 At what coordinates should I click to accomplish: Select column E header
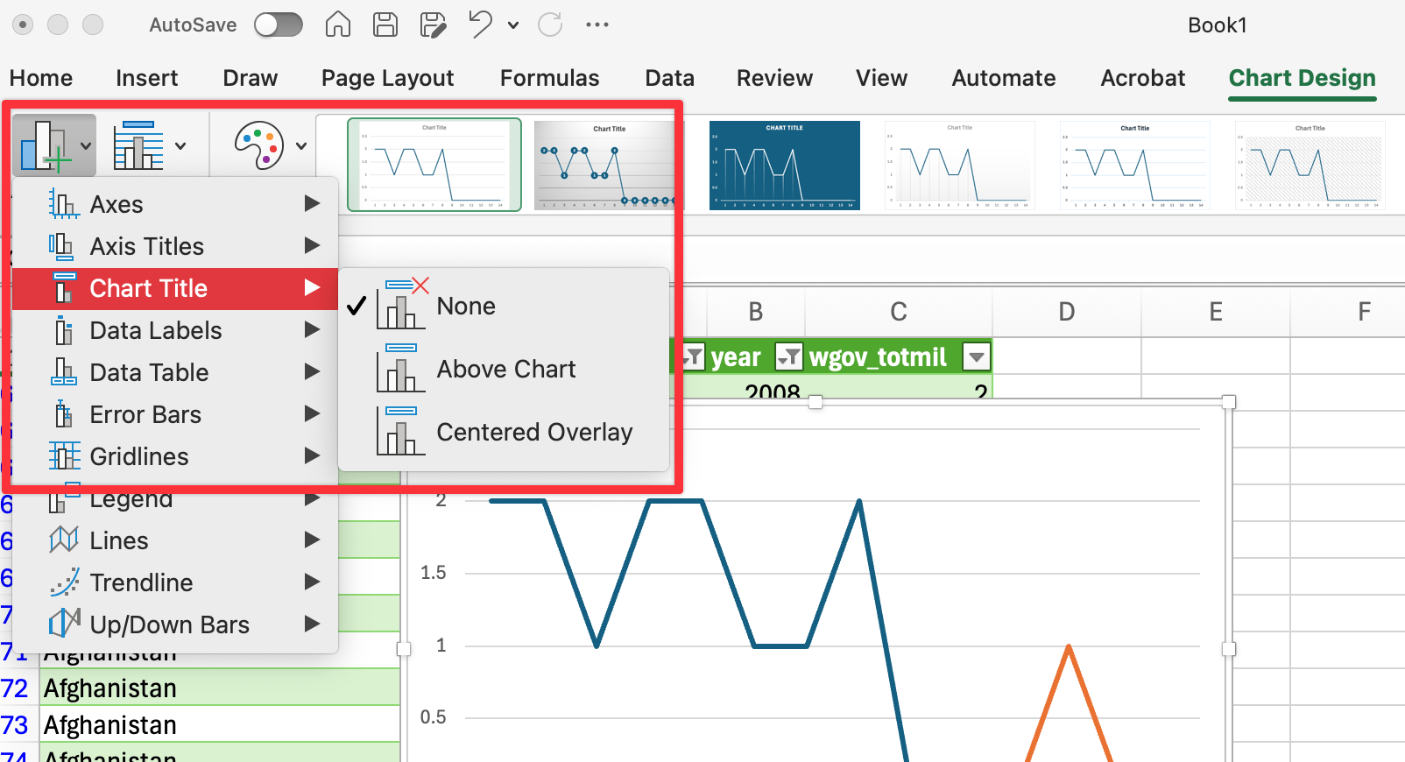pos(1215,312)
